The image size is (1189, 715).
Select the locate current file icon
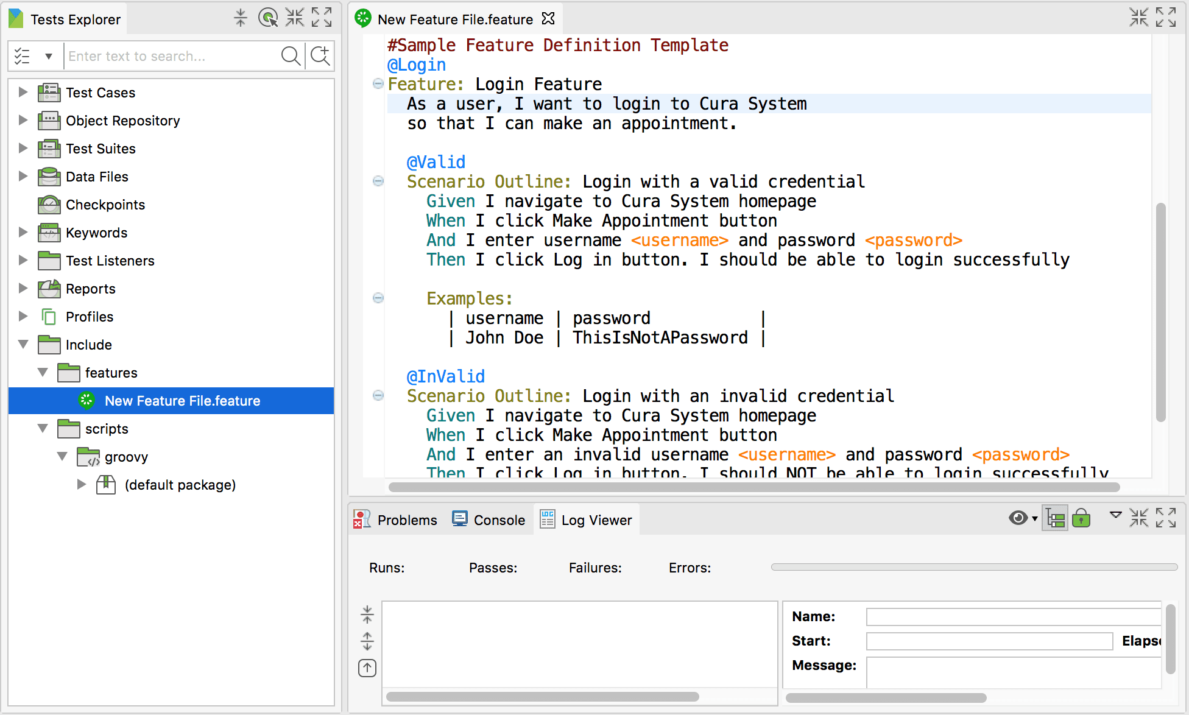click(x=268, y=18)
